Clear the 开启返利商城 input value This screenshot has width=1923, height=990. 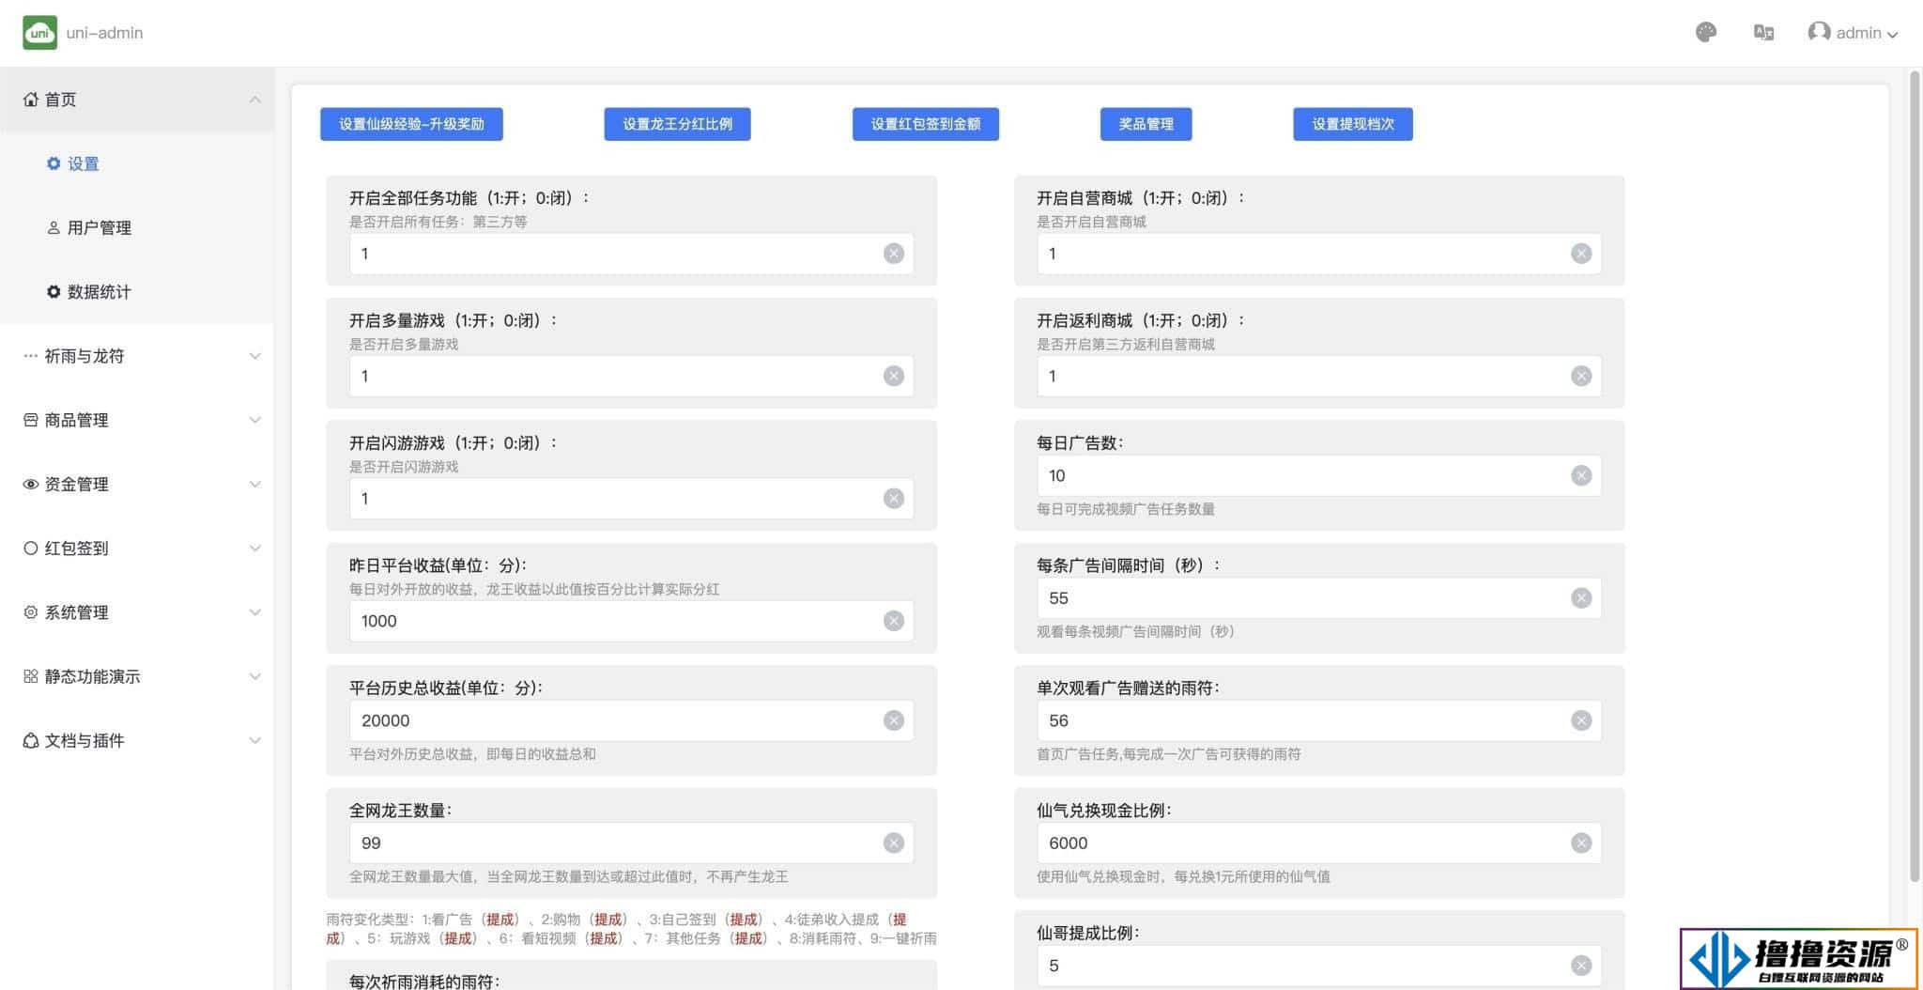[1581, 376]
